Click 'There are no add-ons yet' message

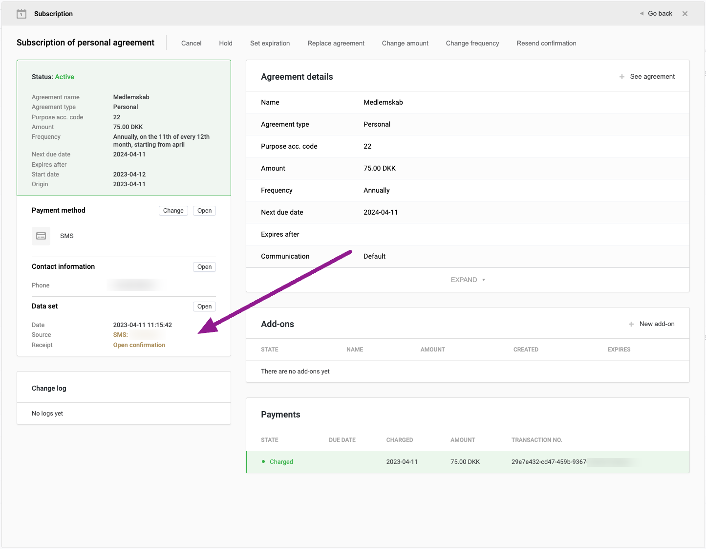[x=295, y=372]
